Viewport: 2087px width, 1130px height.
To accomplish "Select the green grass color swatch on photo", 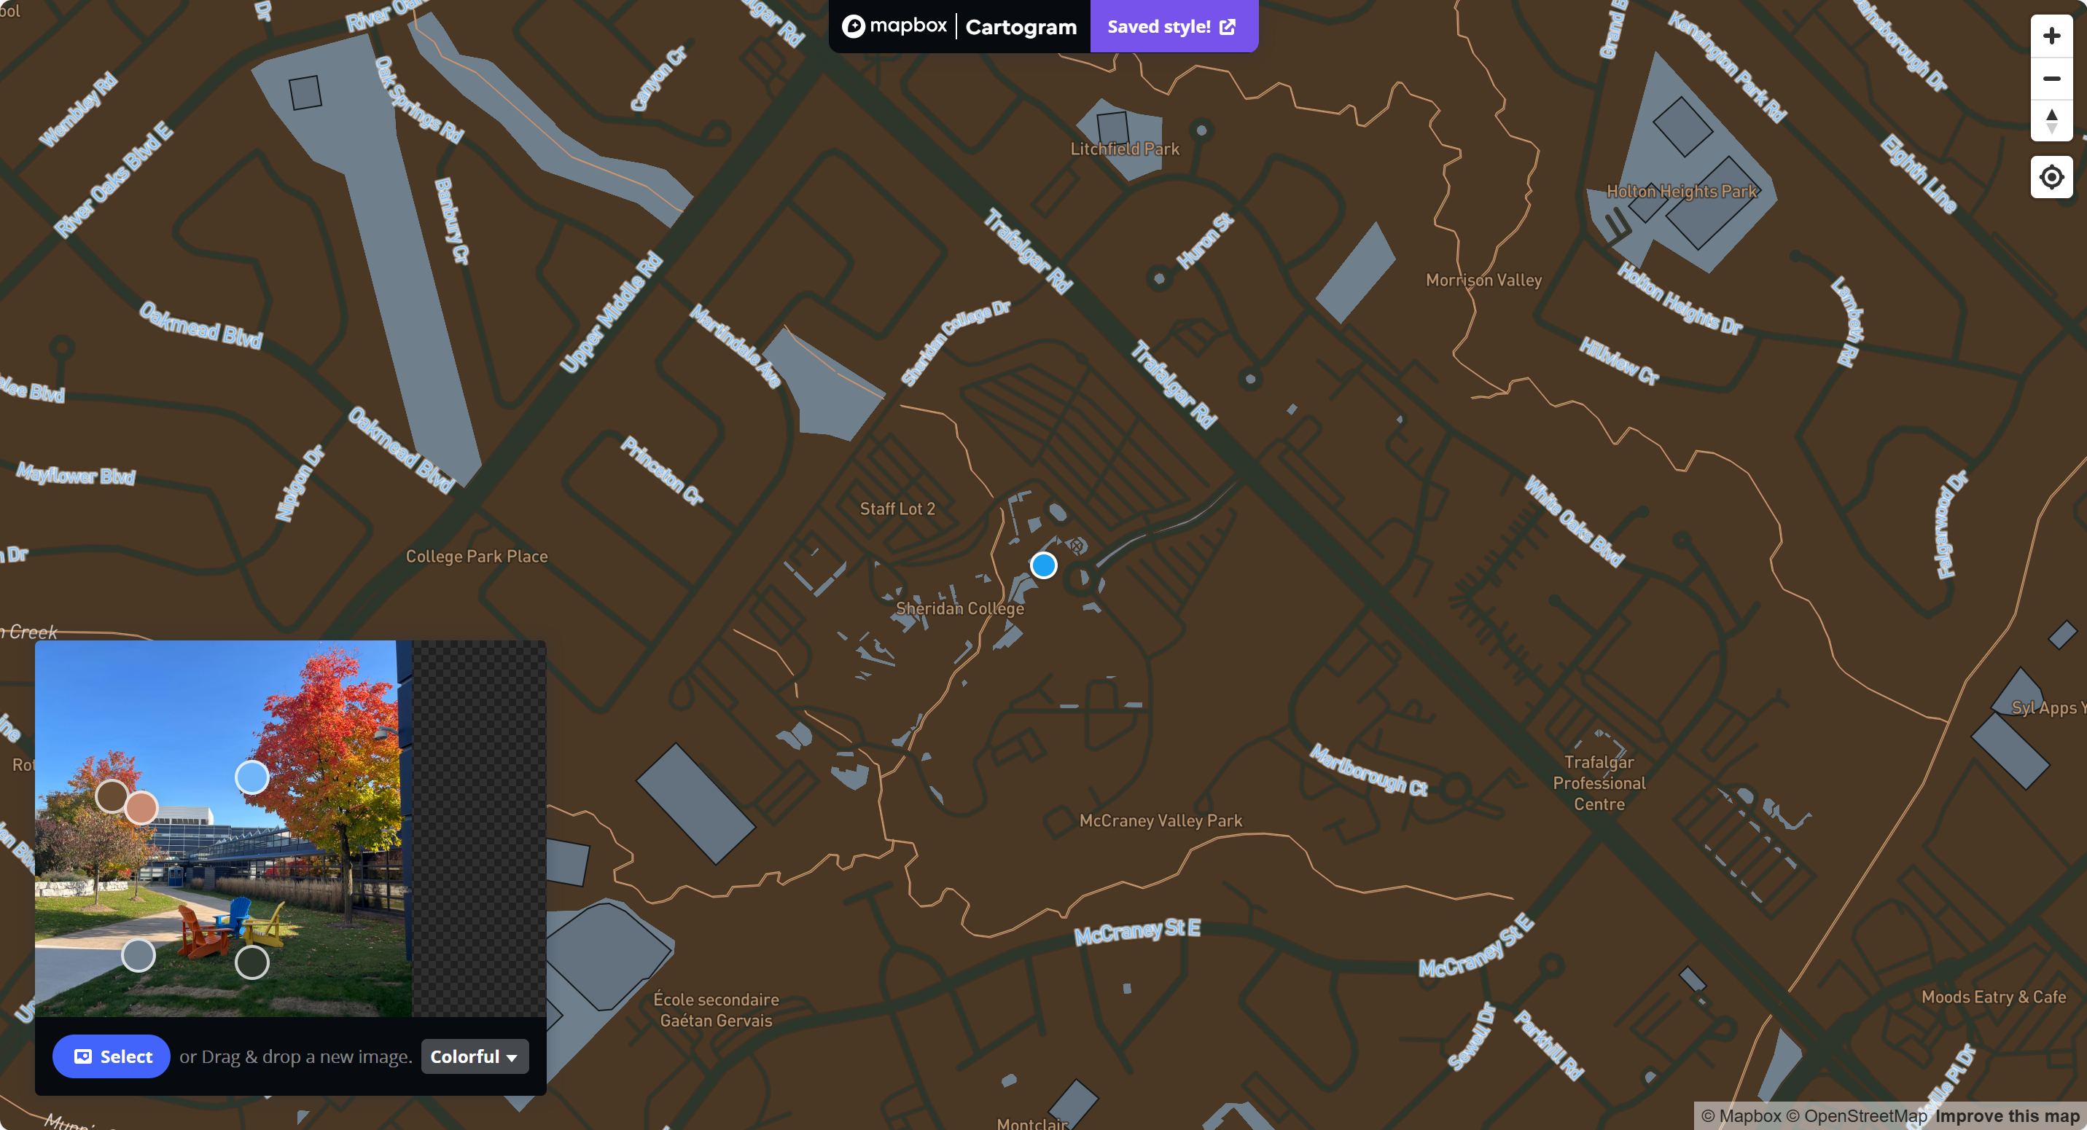I will click(x=252, y=963).
